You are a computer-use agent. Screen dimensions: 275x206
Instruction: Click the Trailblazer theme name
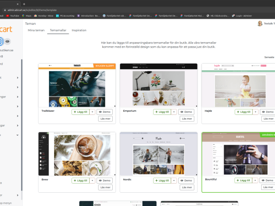coord(48,111)
